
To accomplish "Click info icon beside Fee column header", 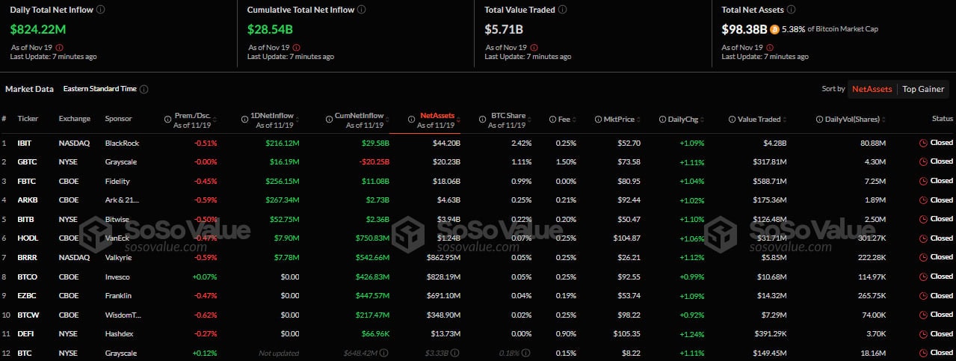I will [x=552, y=119].
